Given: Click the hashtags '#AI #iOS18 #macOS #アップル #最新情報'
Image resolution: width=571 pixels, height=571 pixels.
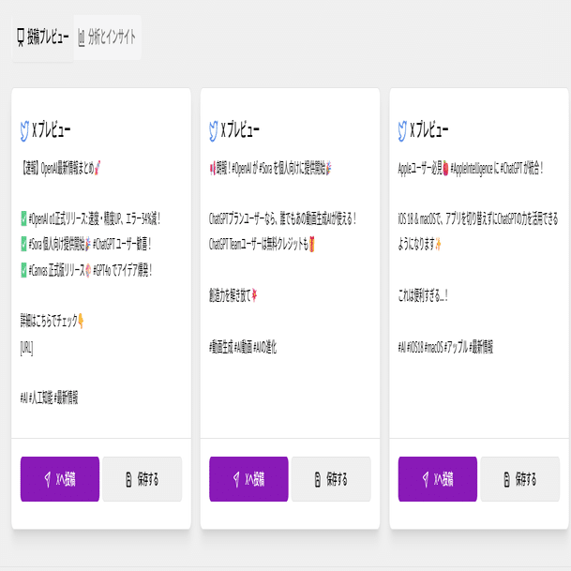Looking at the screenshot, I should (445, 347).
